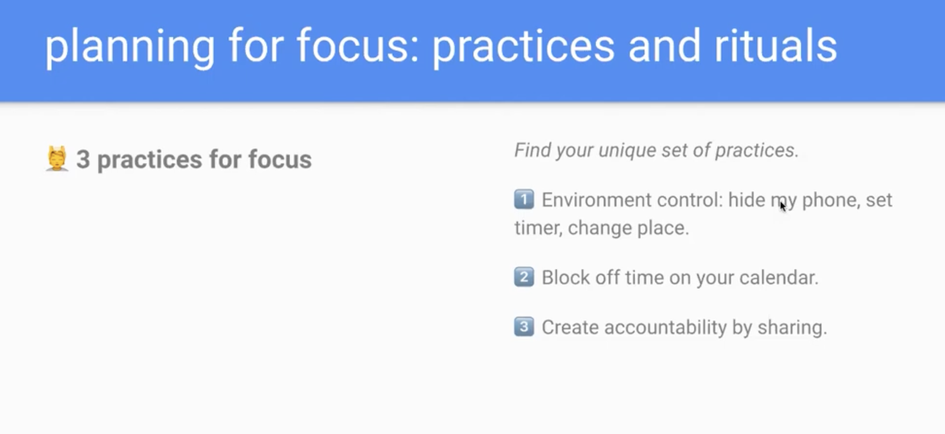Image resolution: width=945 pixels, height=434 pixels.
Task: Click the phrase "phone, set" in item one
Action: 847,200
